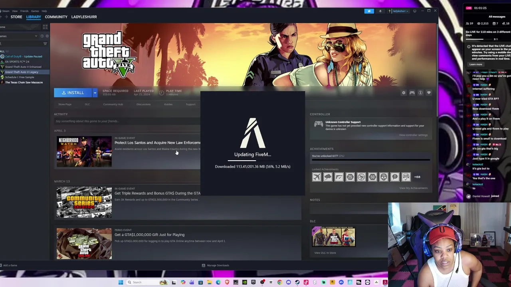
Task: Open the Store Page link
Action: click(65, 104)
